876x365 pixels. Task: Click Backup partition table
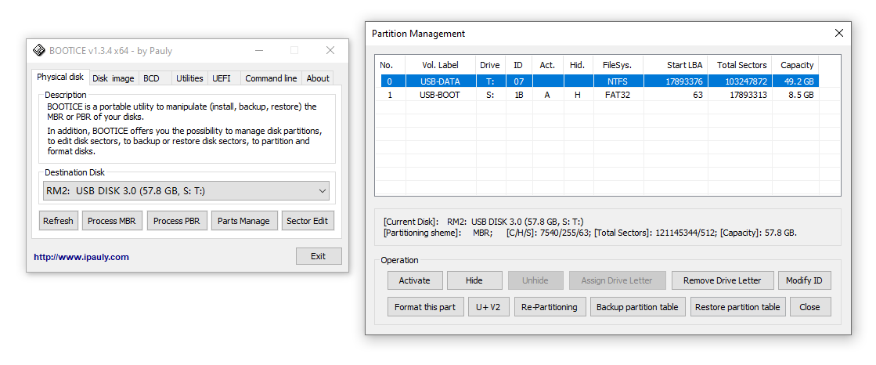(x=637, y=307)
